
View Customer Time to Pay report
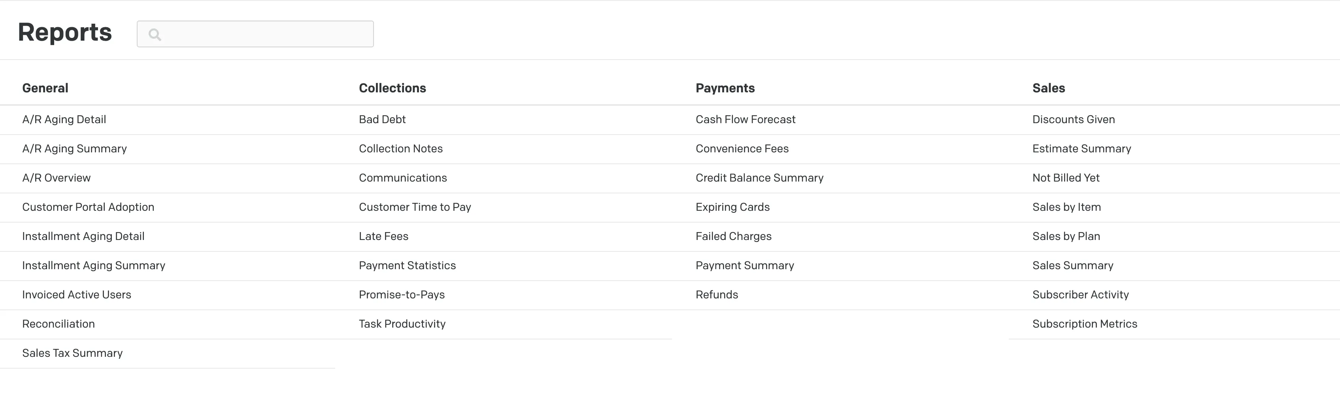coord(415,207)
